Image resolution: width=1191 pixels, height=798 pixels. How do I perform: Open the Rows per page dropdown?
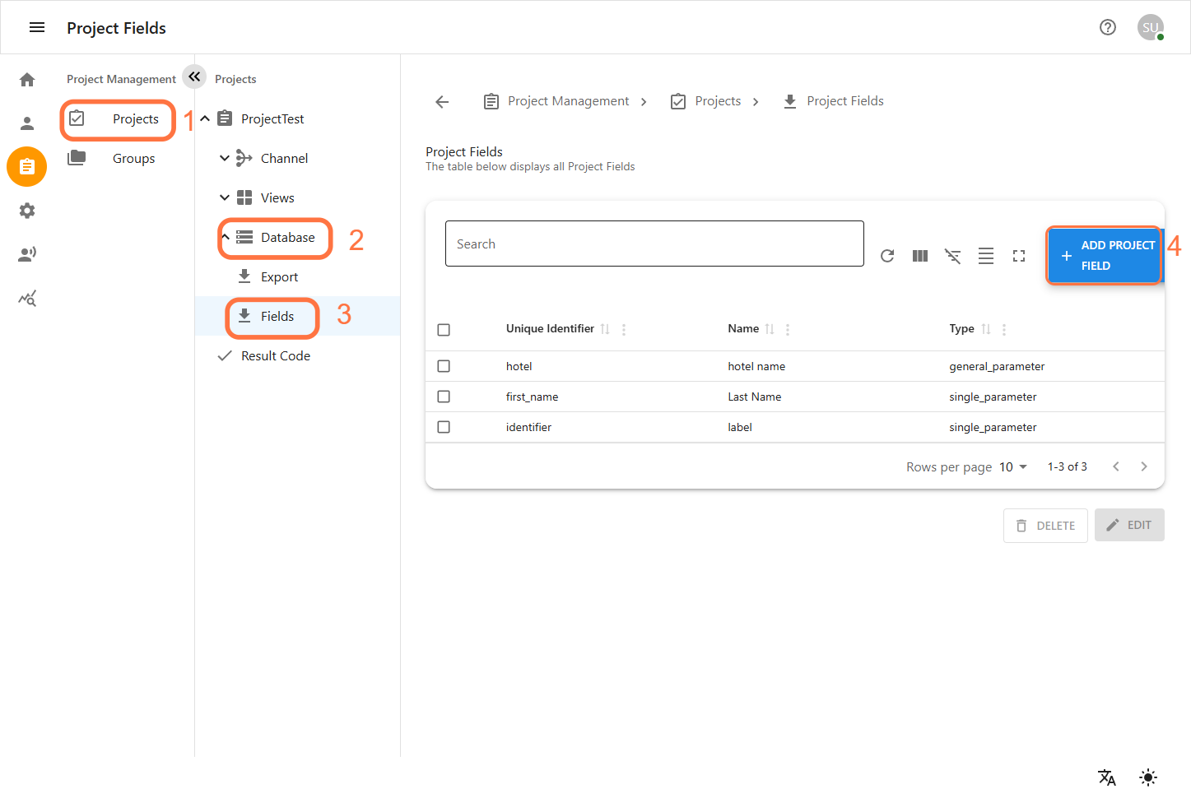(1012, 466)
